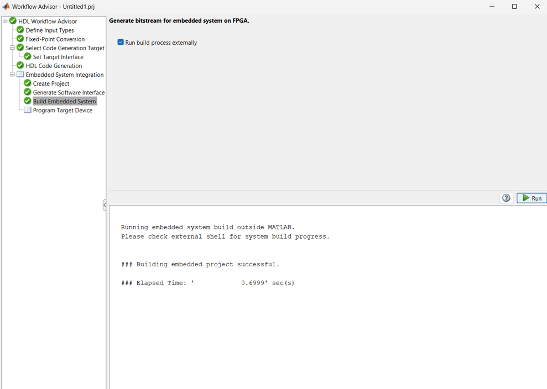
Task: Click the MATLAB logo in the title bar
Action: (6, 6)
